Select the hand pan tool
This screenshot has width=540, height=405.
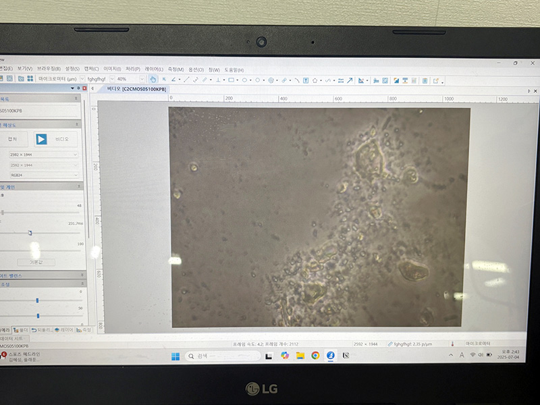153,80
